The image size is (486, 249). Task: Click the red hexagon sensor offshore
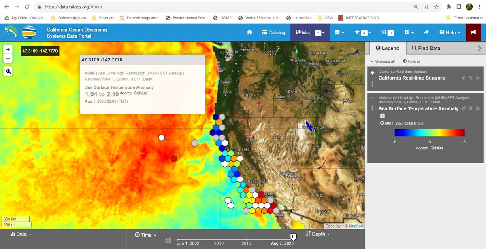click(x=173, y=158)
